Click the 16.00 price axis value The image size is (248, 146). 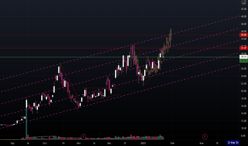tap(243, 106)
